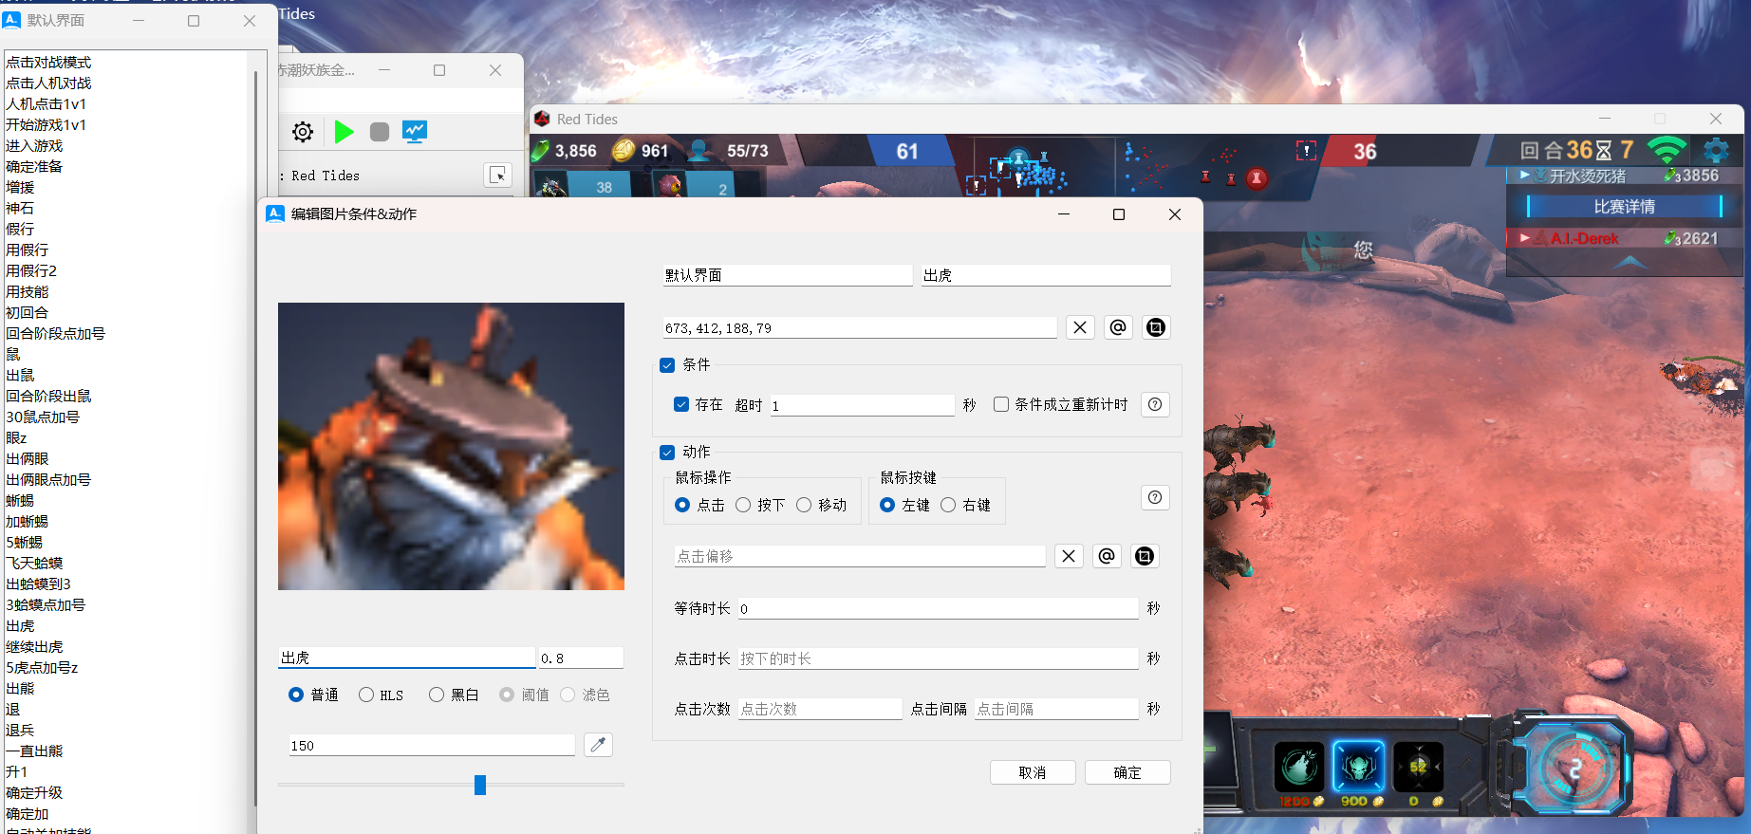Viewport: 1751px width, 834px height.
Task: Toggle the 动作 checkbox
Action: tap(667, 453)
